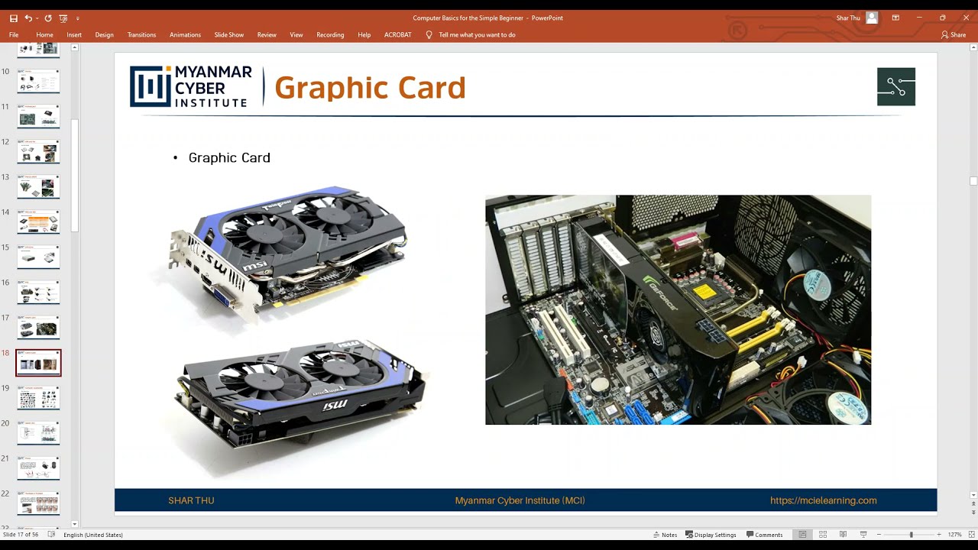Save the presentation with the Save icon

[13, 18]
